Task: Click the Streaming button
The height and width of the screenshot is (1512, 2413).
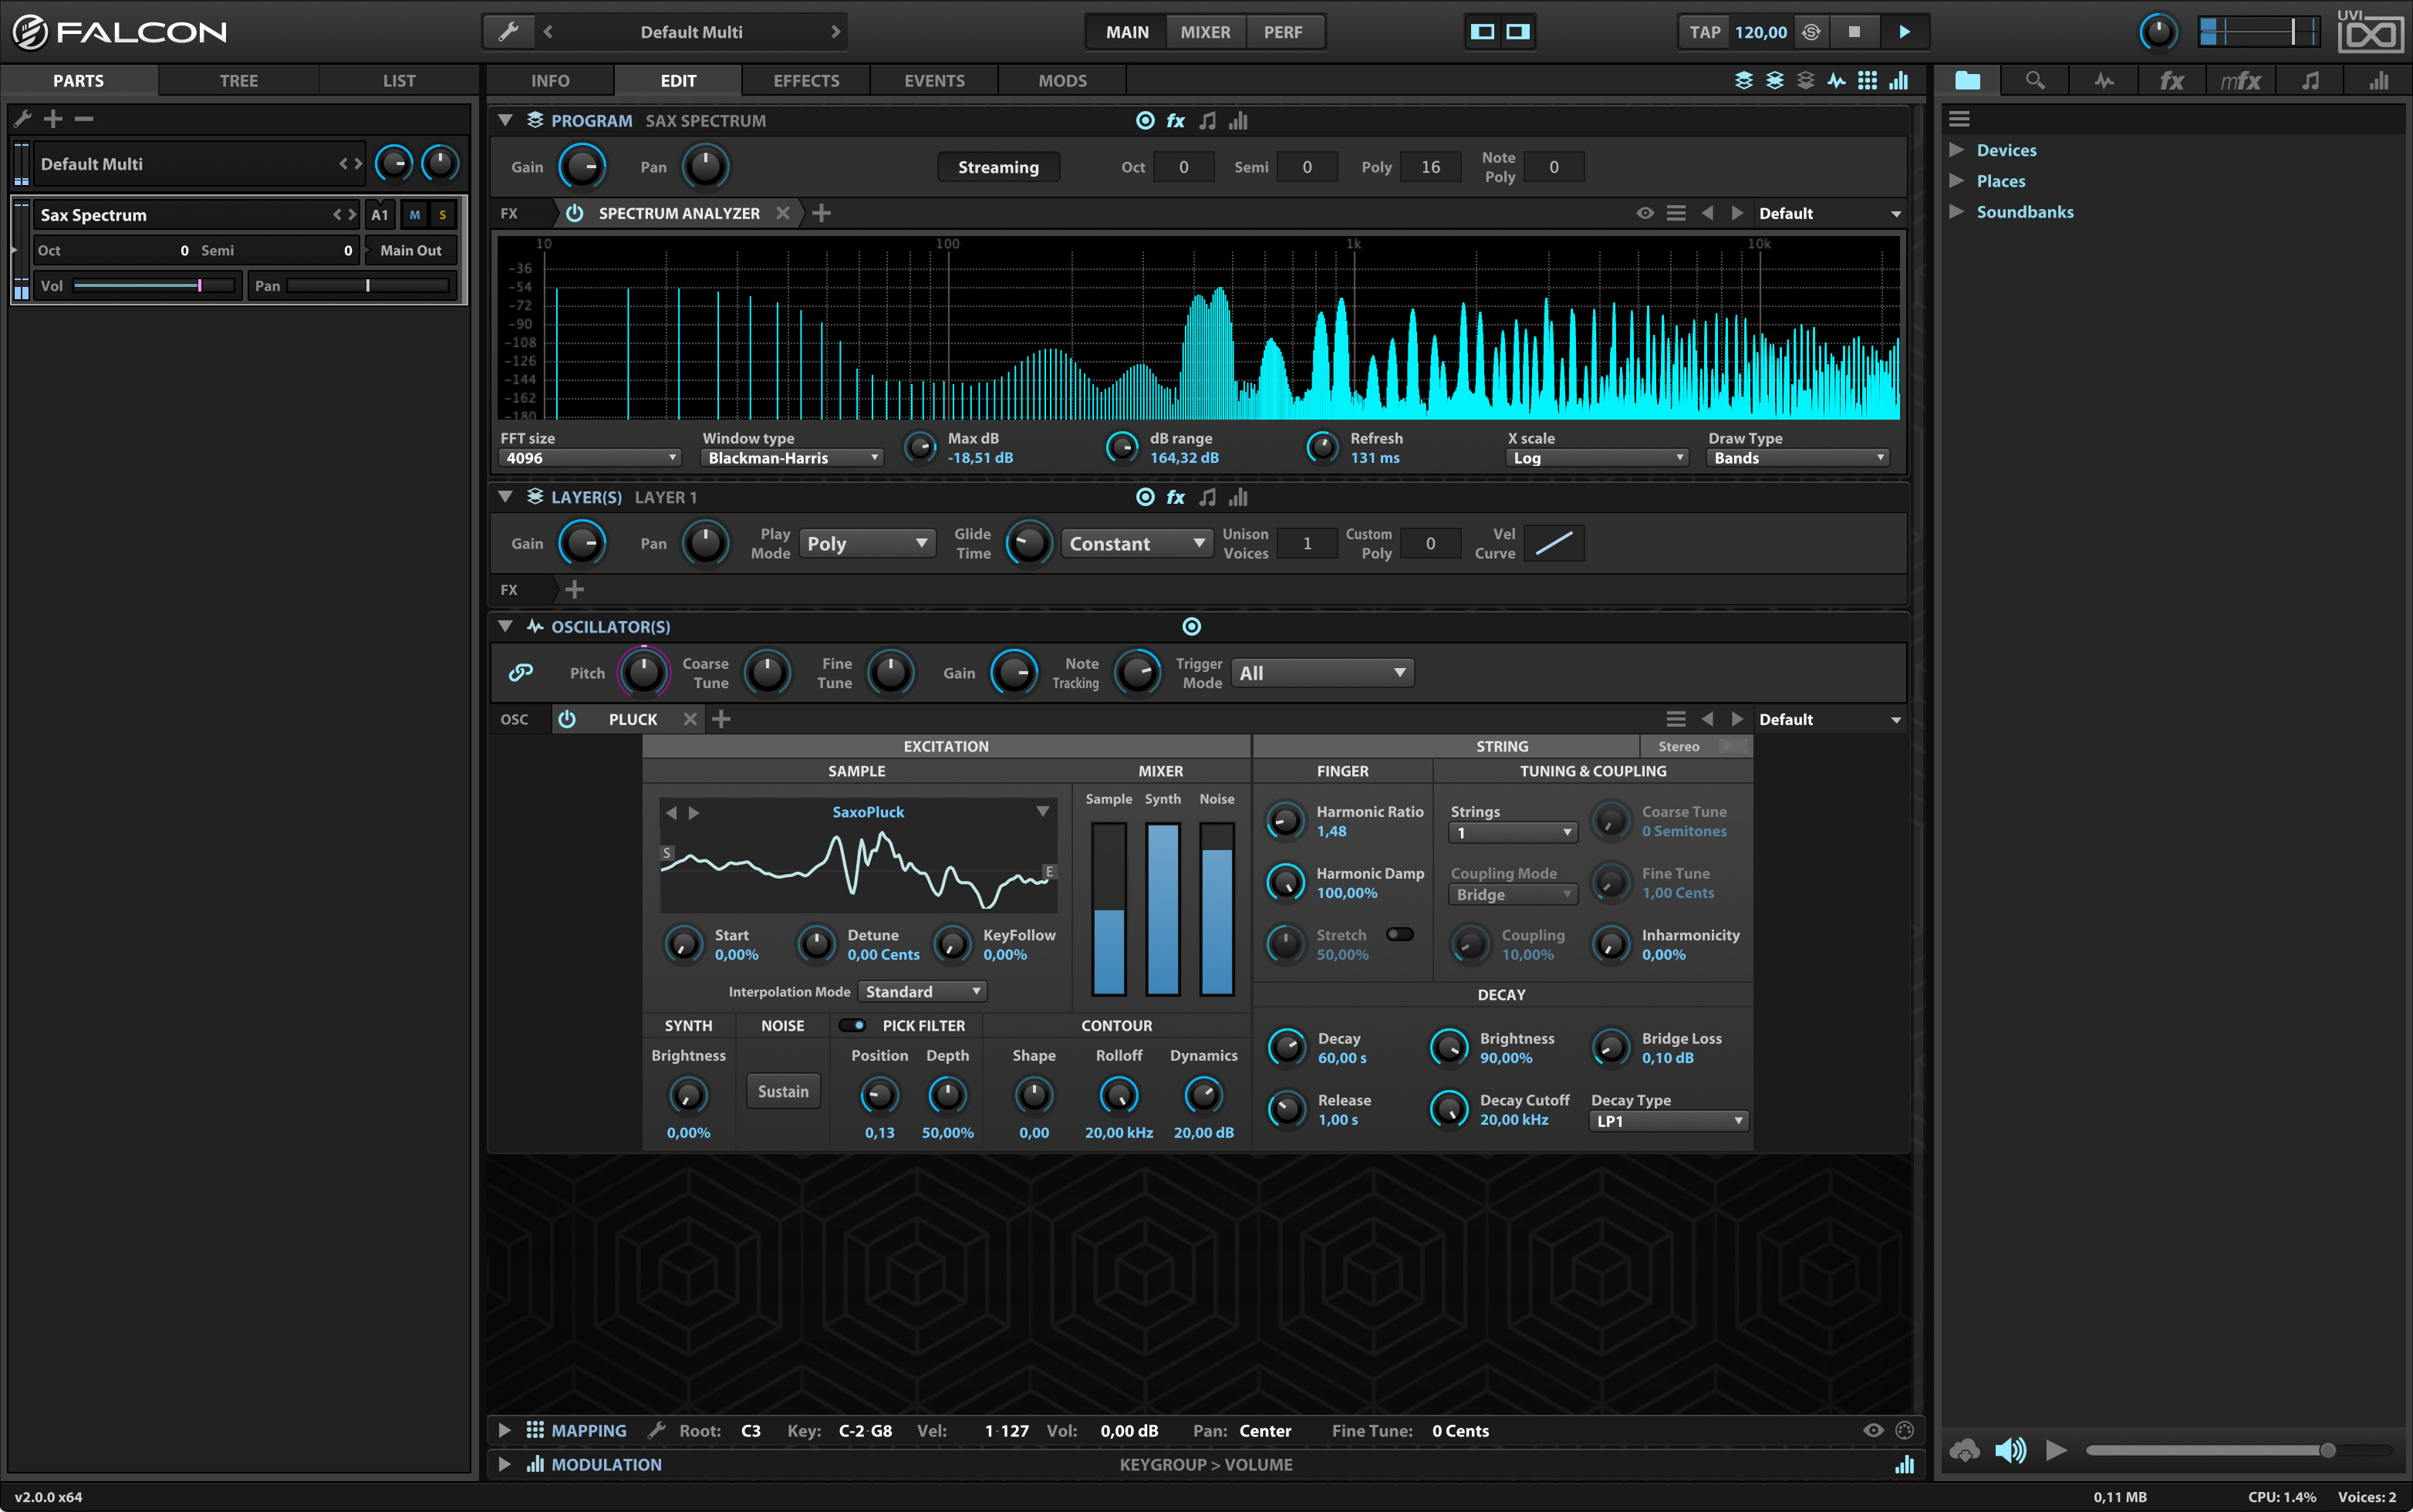Action: coord(998,167)
